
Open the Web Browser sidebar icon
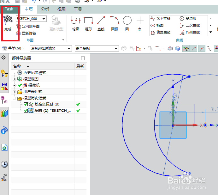point(4,147)
